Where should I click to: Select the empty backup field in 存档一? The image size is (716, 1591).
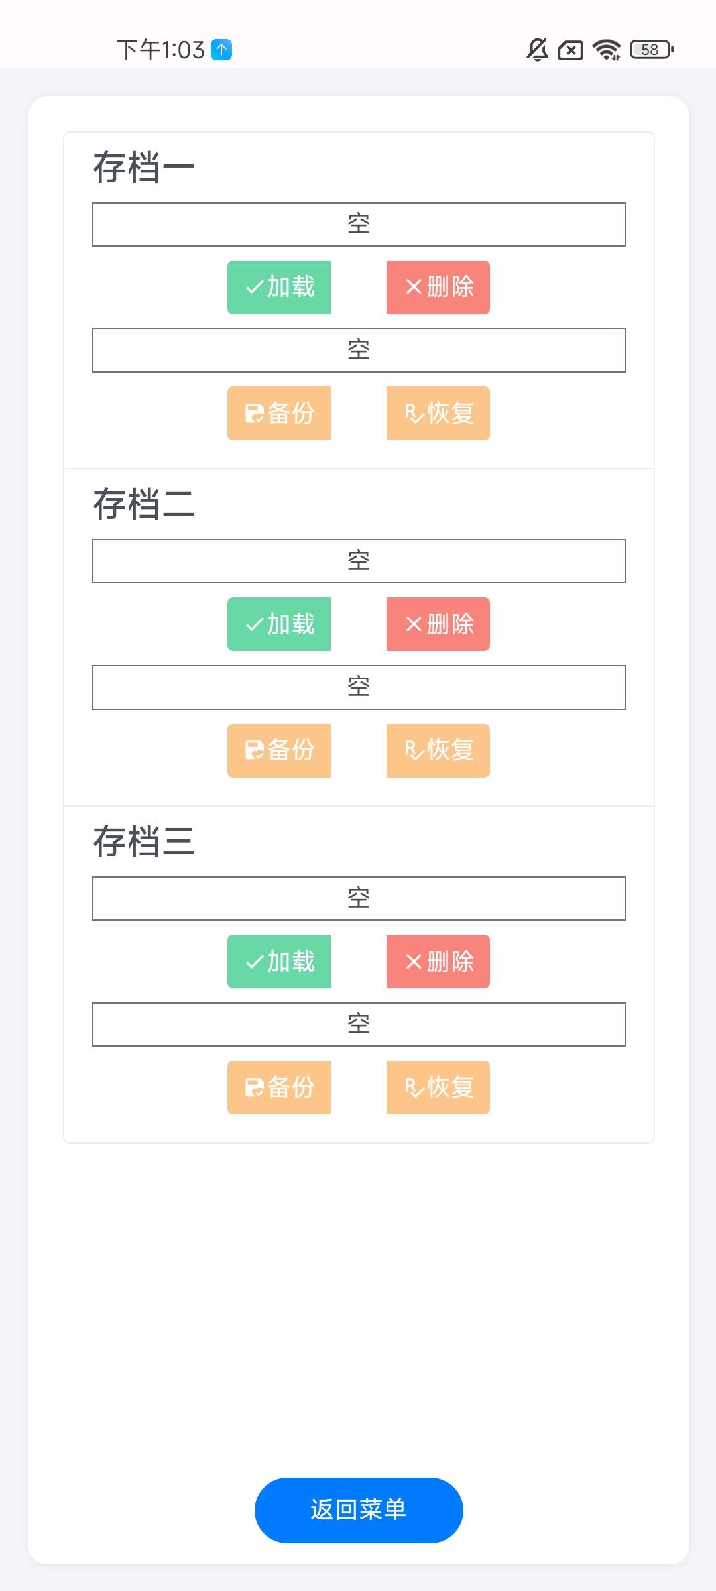pos(359,350)
